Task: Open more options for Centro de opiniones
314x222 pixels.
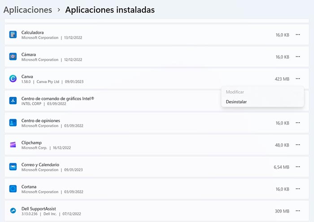Action: pyautogui.click(x=298, y=123)
